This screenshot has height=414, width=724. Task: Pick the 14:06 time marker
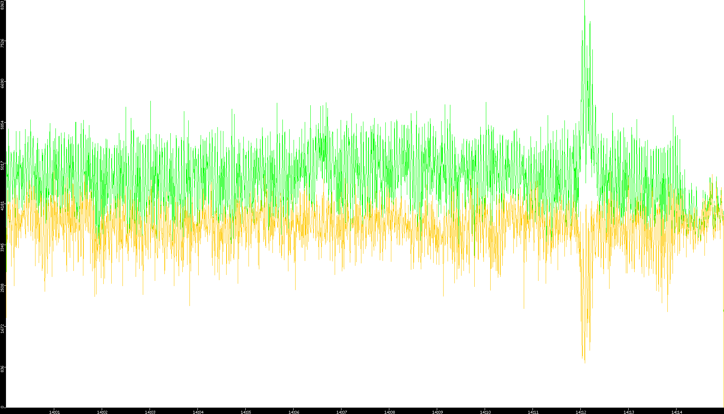(294, 412)
